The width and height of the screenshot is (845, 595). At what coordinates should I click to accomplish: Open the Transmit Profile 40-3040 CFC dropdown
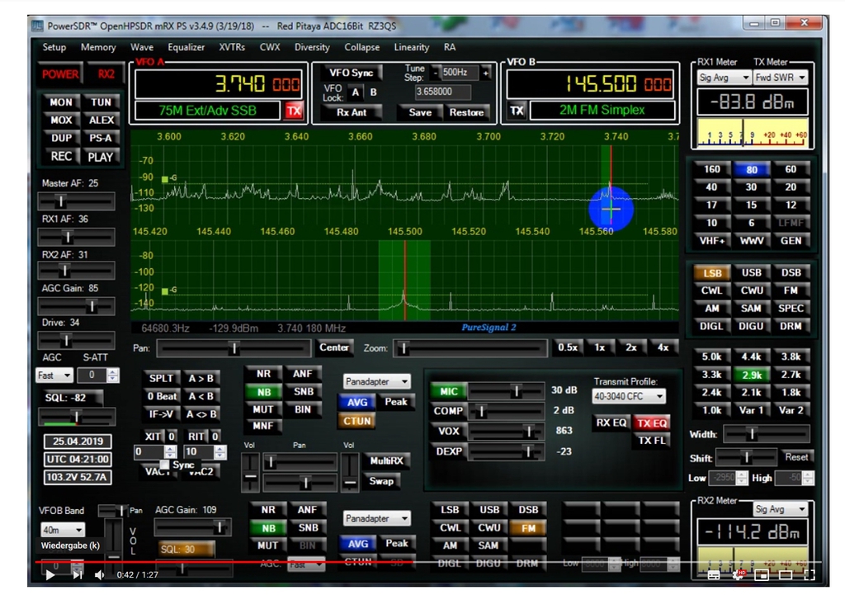(x=628, y=396)
